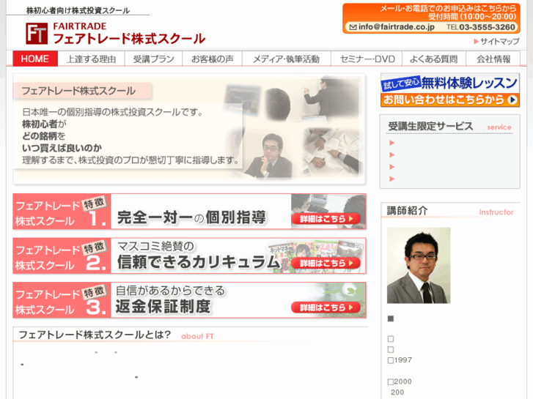Viewport: 533px width, 399px height.
Task: Open the よくある質問 menu item
Action: coord(434,59)
